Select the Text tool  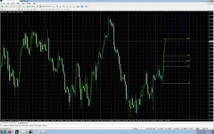point(25,10)
